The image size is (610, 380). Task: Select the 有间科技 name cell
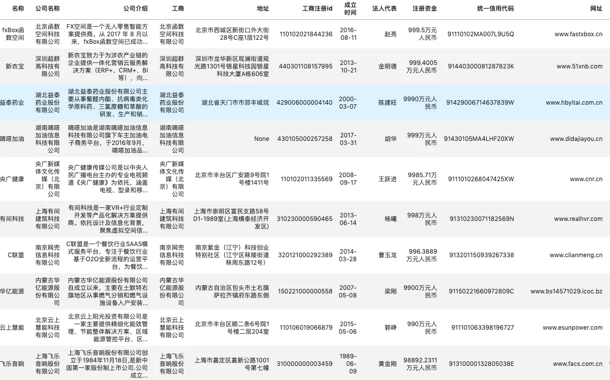(x=12, y=219)
